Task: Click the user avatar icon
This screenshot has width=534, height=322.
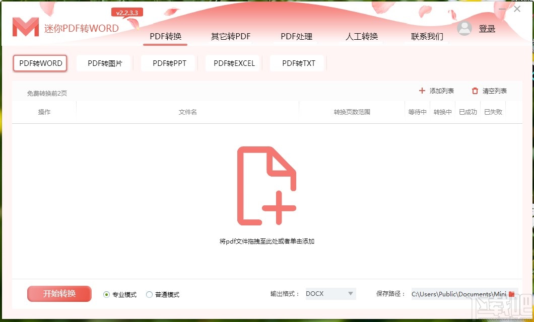Action: click(464, 28)
